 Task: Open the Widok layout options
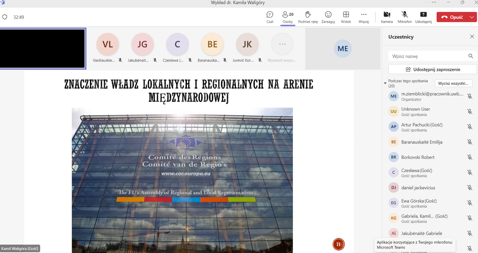coord(346,17)
